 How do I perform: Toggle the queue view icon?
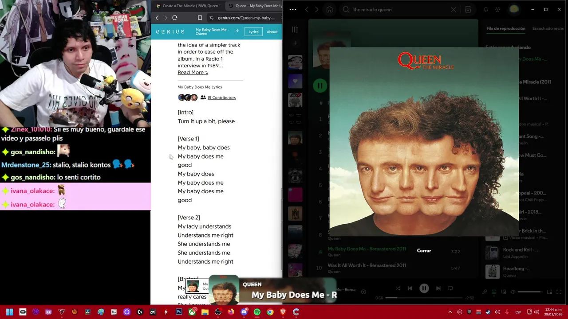494,292
